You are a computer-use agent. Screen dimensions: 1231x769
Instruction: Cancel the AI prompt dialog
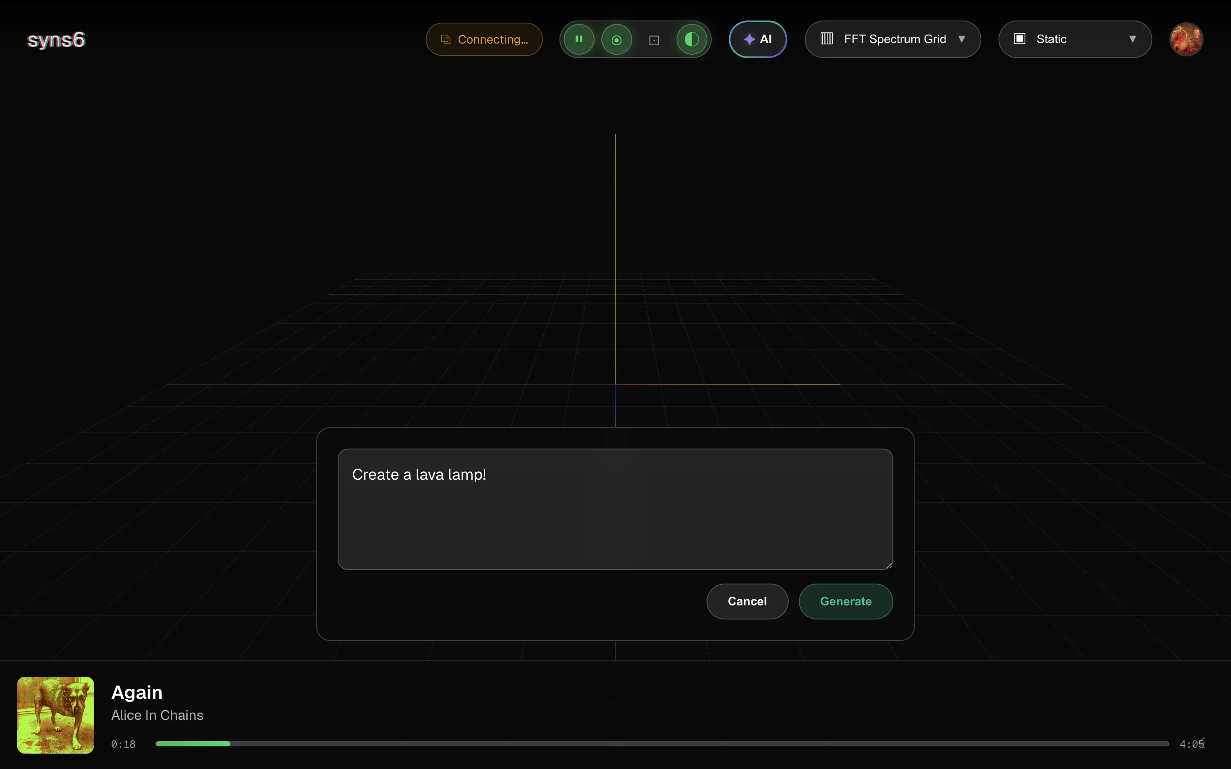click(x=747, y=601)
